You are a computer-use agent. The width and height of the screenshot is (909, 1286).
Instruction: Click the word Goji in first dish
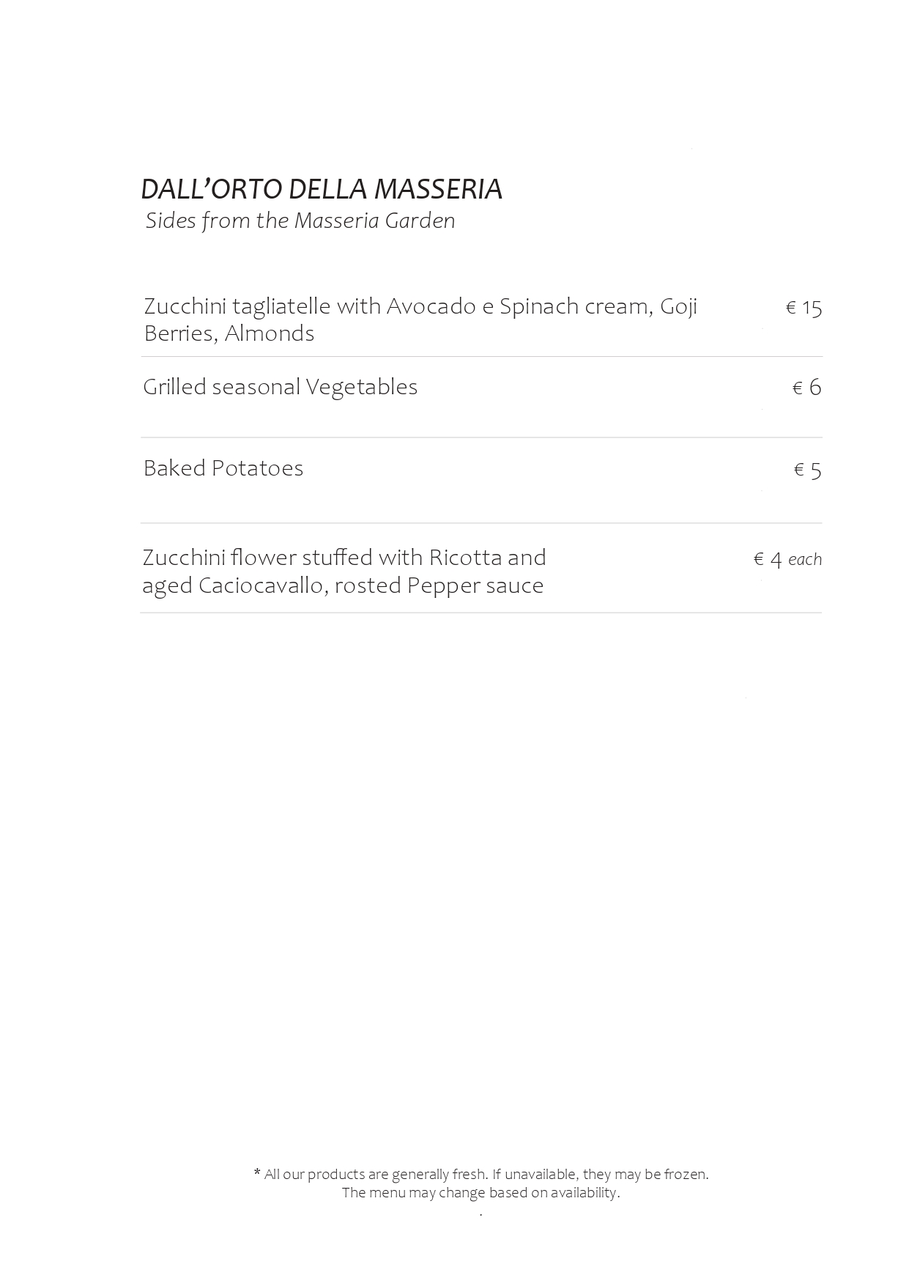[x=678, y=306]
